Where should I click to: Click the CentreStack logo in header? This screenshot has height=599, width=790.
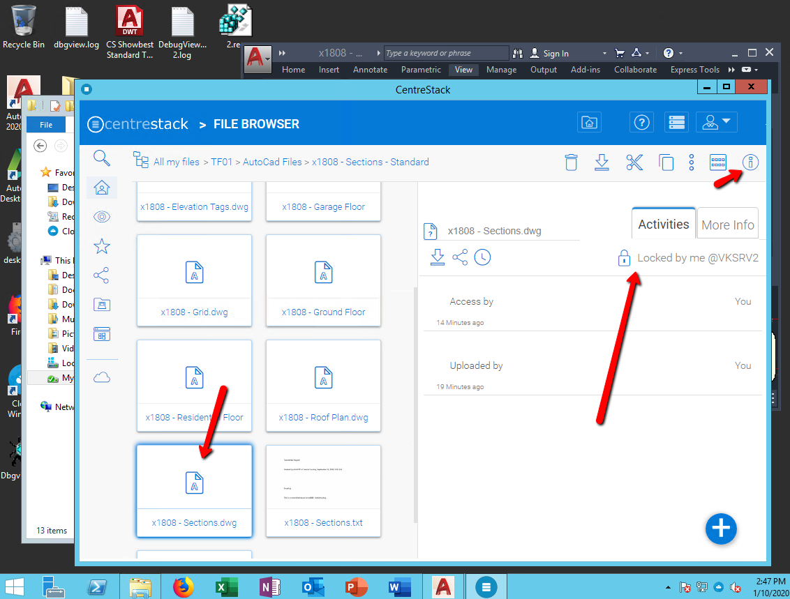tap(137, 124)
